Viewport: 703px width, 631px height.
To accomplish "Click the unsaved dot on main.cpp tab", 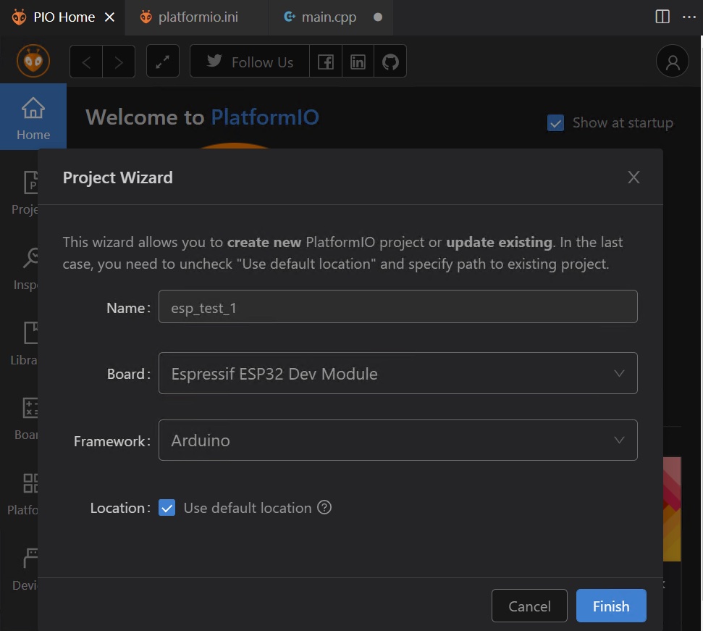I will (x=378, y=17).
